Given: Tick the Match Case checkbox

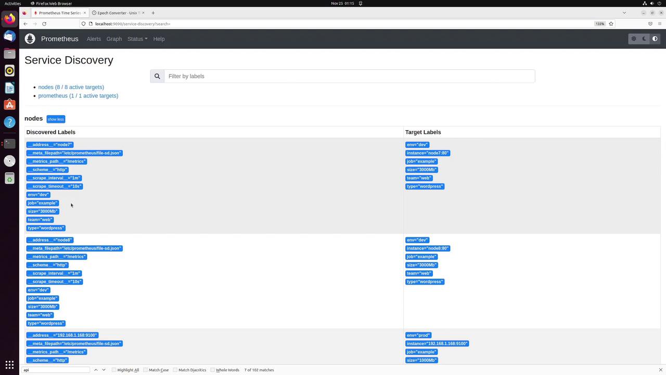Looking at the screenshot, I should pyautogui.click(x=146, y=370).
